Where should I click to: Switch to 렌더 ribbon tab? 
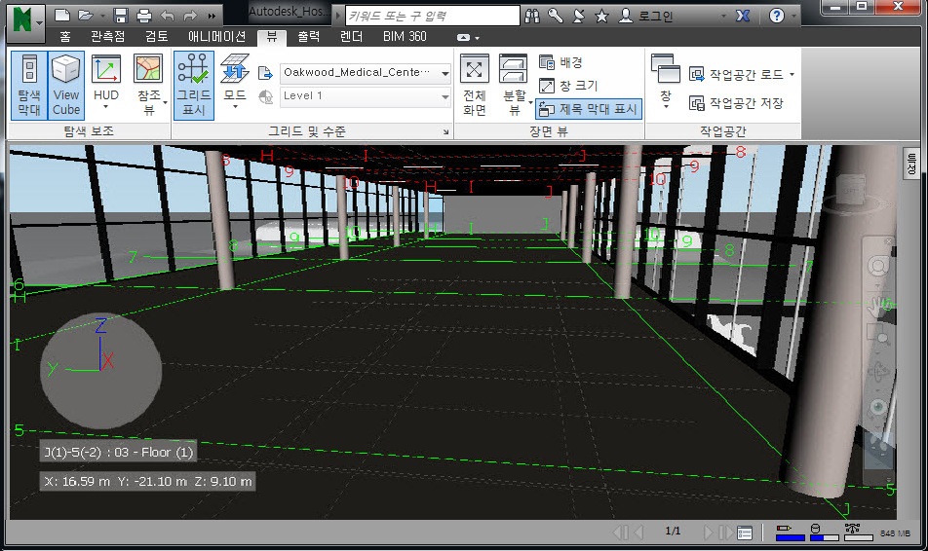point(351,37)
